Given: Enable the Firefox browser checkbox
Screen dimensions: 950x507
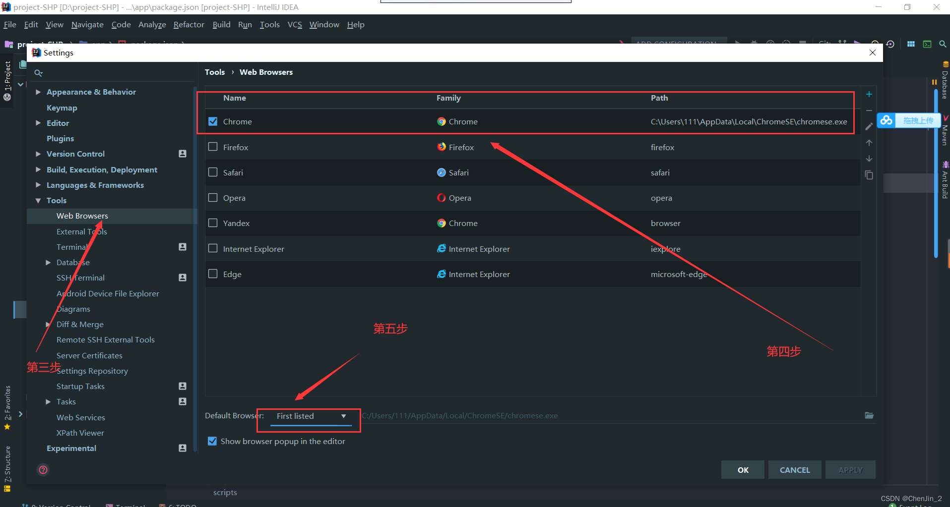Looking at the screenshot, I should (x=213, y=147).
